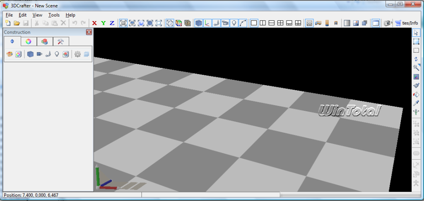
Task: Click the Open folder icon in toolbar
Action: [x=17, y=23]
